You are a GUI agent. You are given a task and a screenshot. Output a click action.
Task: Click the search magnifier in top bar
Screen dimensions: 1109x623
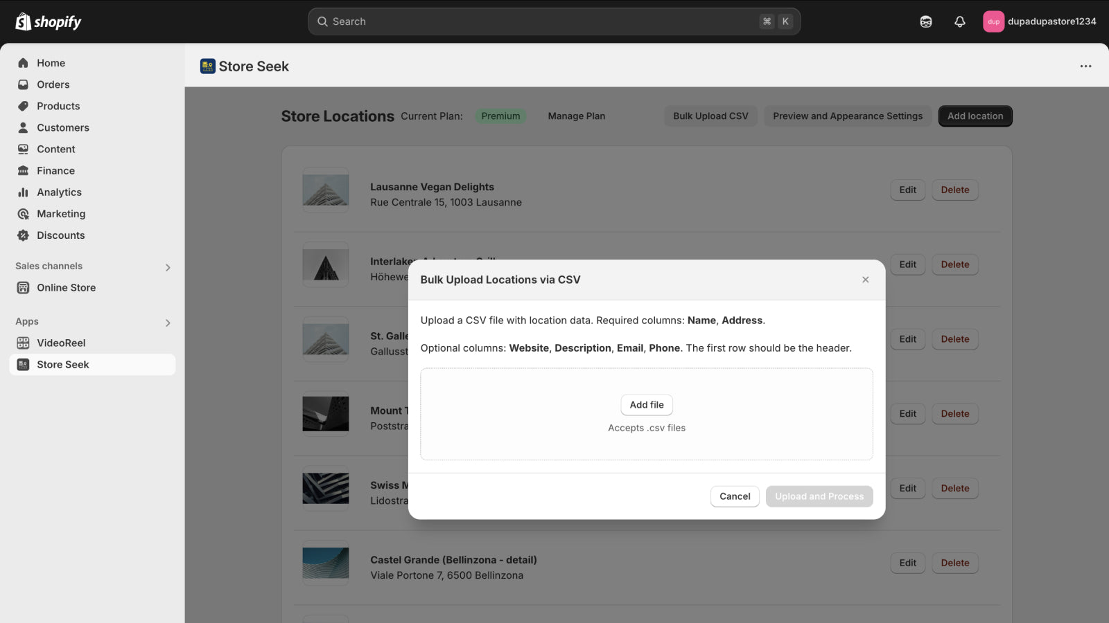click(323, 21)
